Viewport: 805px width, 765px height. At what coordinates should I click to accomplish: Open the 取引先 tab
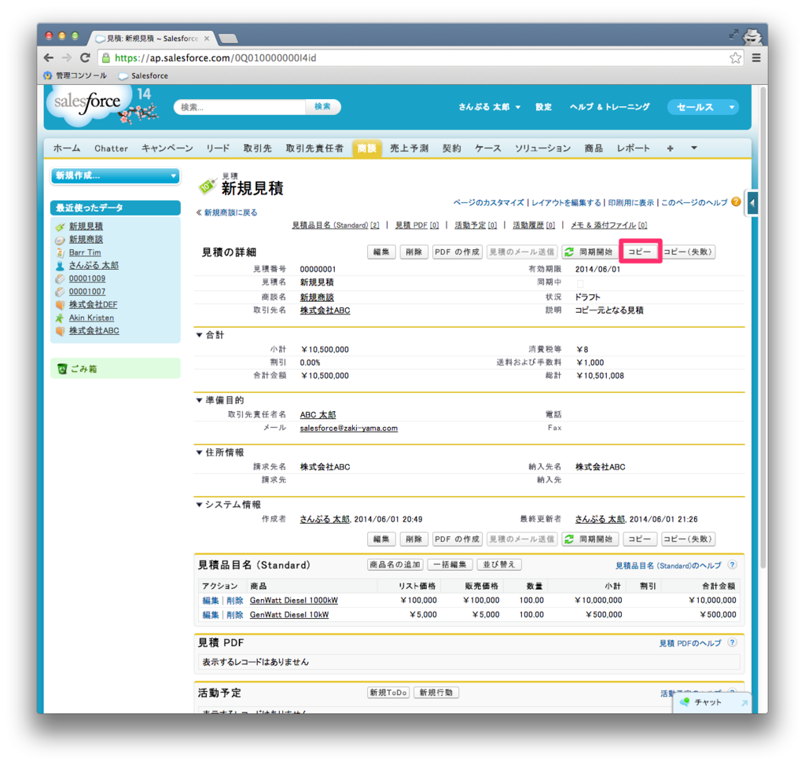coord(257,149)
